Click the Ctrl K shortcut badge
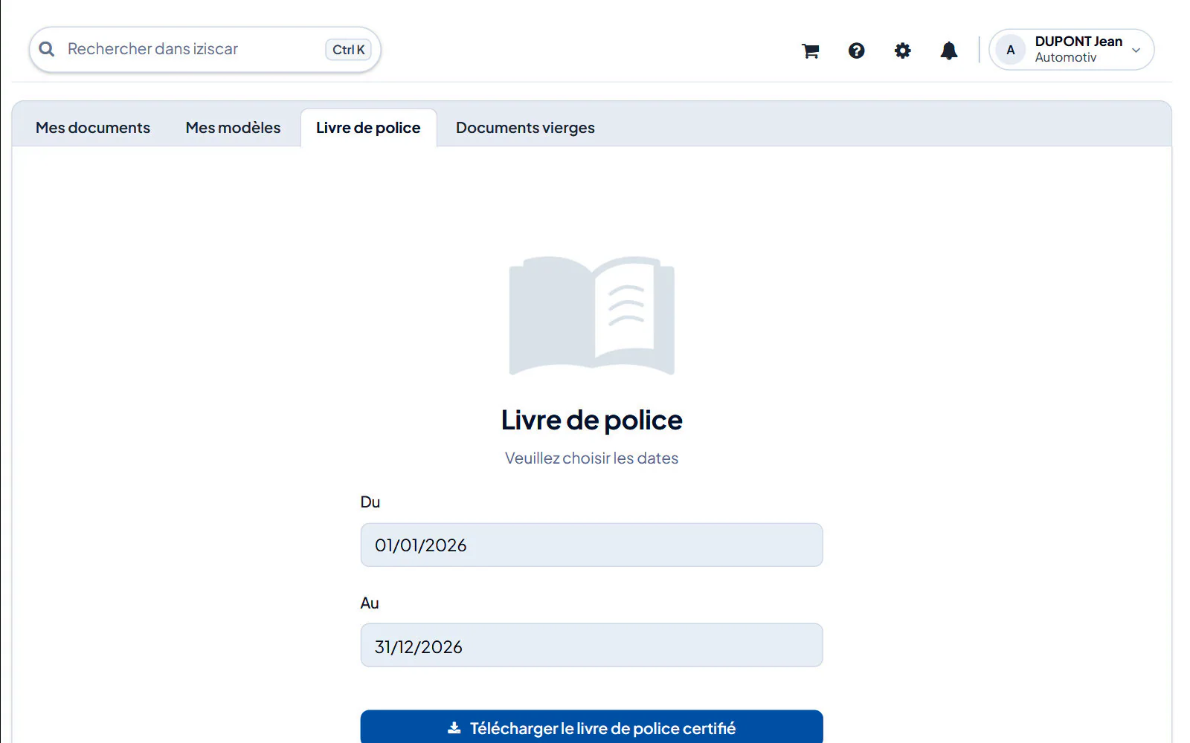The height and width of the screenshot is (743, 1190). (348, 50)
